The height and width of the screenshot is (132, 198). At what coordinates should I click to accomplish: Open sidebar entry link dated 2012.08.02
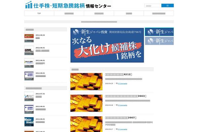(x=38, y=38)
